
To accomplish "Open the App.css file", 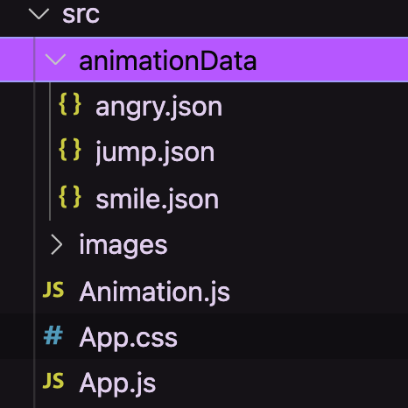I will 129,338.
